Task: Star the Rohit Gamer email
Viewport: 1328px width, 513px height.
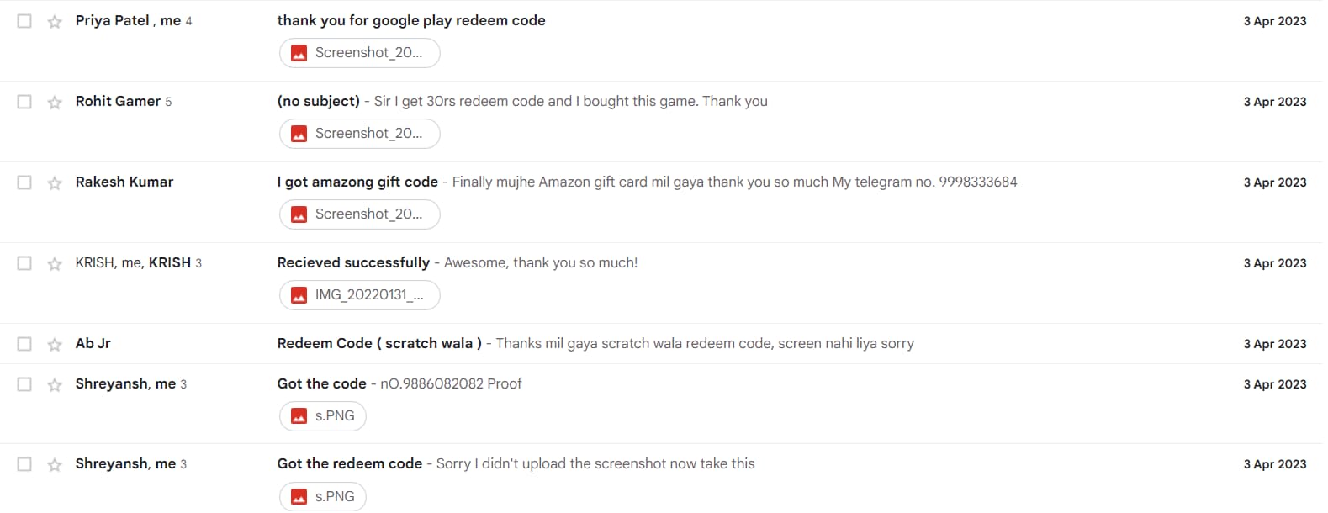Action: (55, 102)
